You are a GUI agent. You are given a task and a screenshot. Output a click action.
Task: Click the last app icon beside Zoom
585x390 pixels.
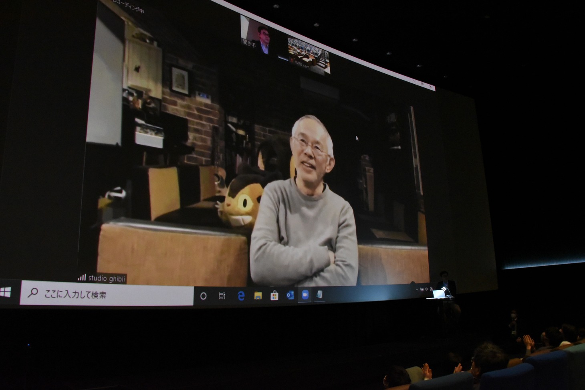pyautogui.click(x=319, y=294)
